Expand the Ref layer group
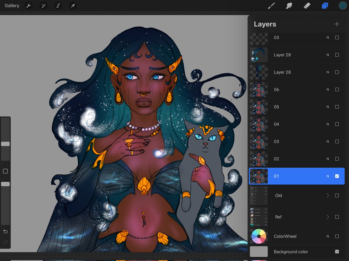 [x=327, y=217]
